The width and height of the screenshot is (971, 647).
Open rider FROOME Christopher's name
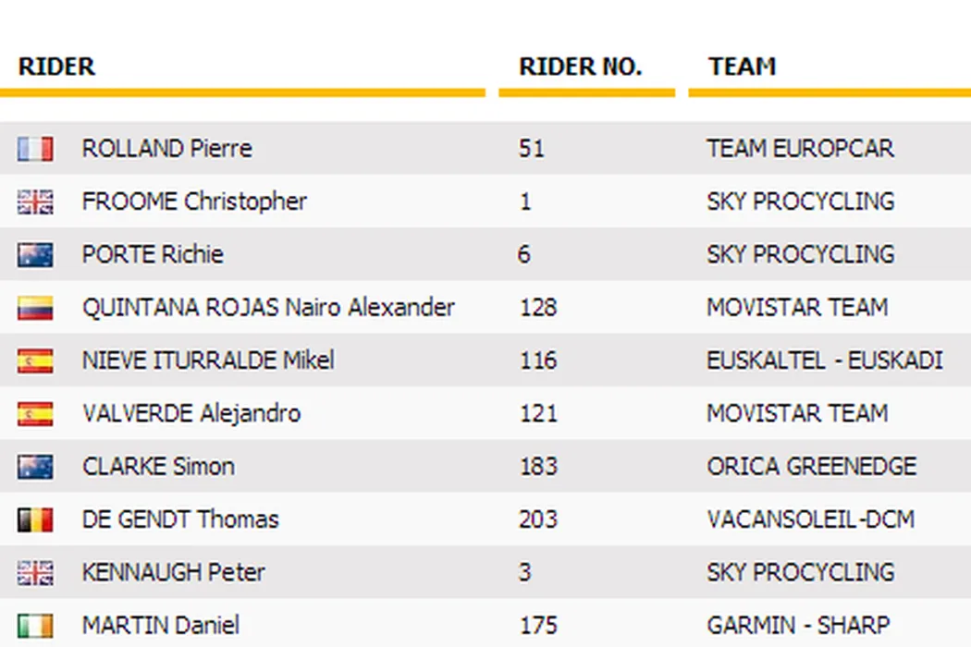click(x=194, y=201)
